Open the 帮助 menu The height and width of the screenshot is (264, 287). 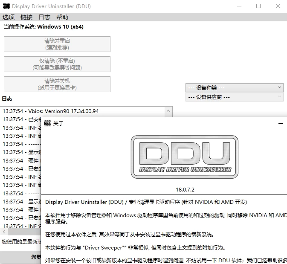62,17
